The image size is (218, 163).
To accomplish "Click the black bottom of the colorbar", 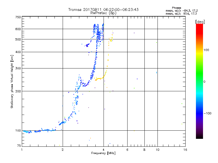I will pyautogui.click(x=199, y=137).
